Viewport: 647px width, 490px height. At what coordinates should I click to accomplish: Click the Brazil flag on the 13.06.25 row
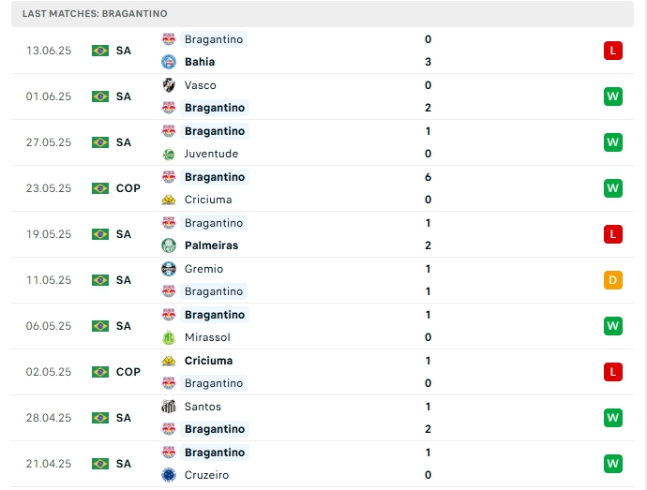point(100,51)
